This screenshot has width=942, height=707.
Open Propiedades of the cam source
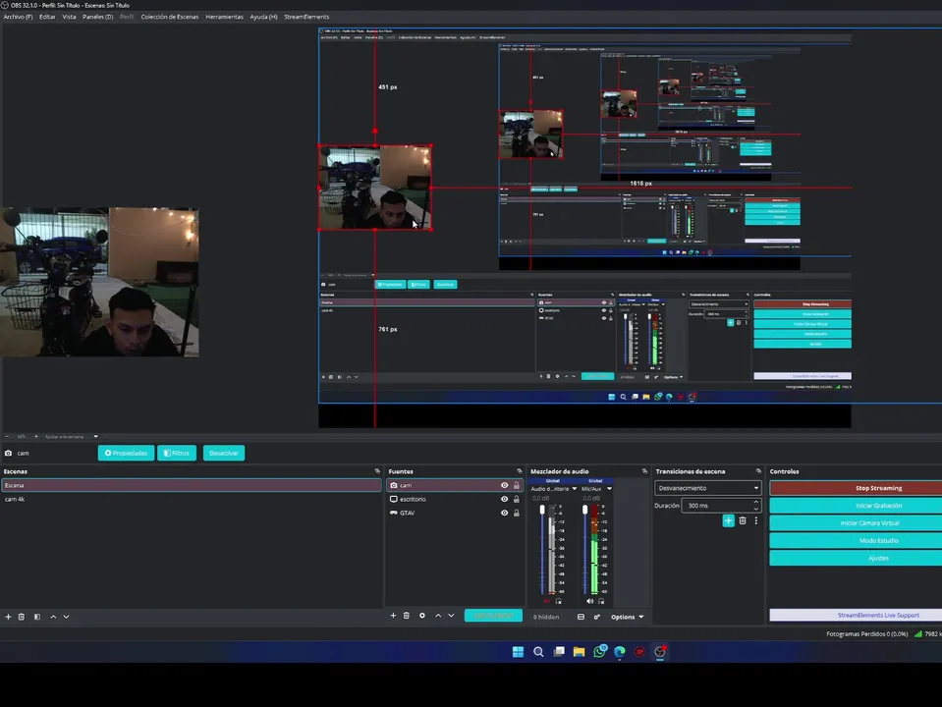126,453
